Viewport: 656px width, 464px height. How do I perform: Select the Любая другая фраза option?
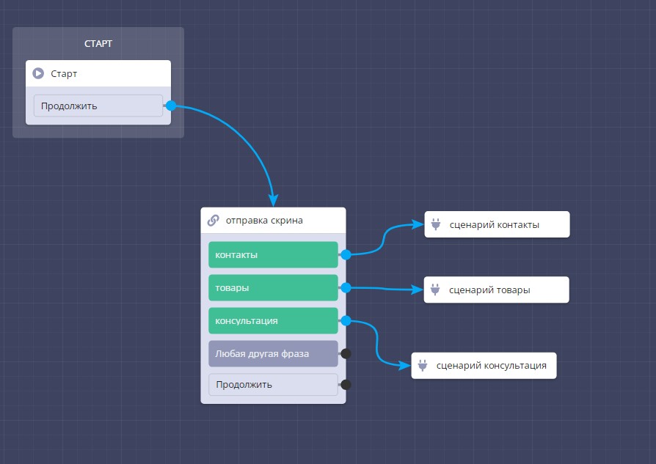(x=272, y=353)
